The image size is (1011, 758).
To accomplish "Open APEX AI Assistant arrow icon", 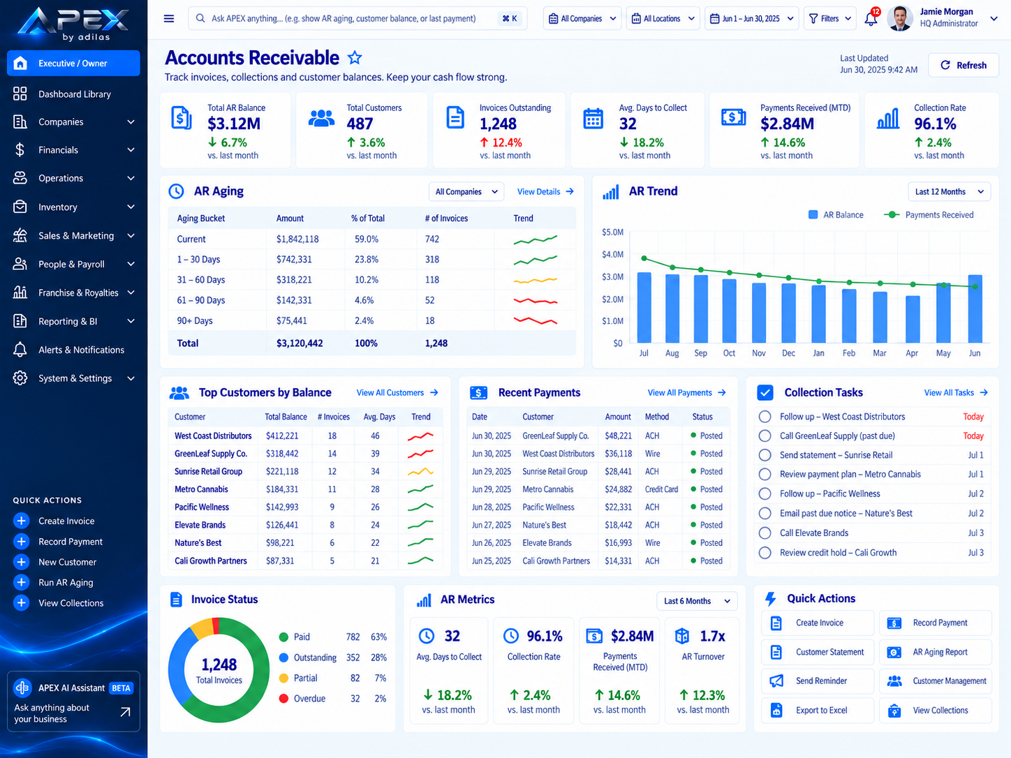I will coord(125,712).
